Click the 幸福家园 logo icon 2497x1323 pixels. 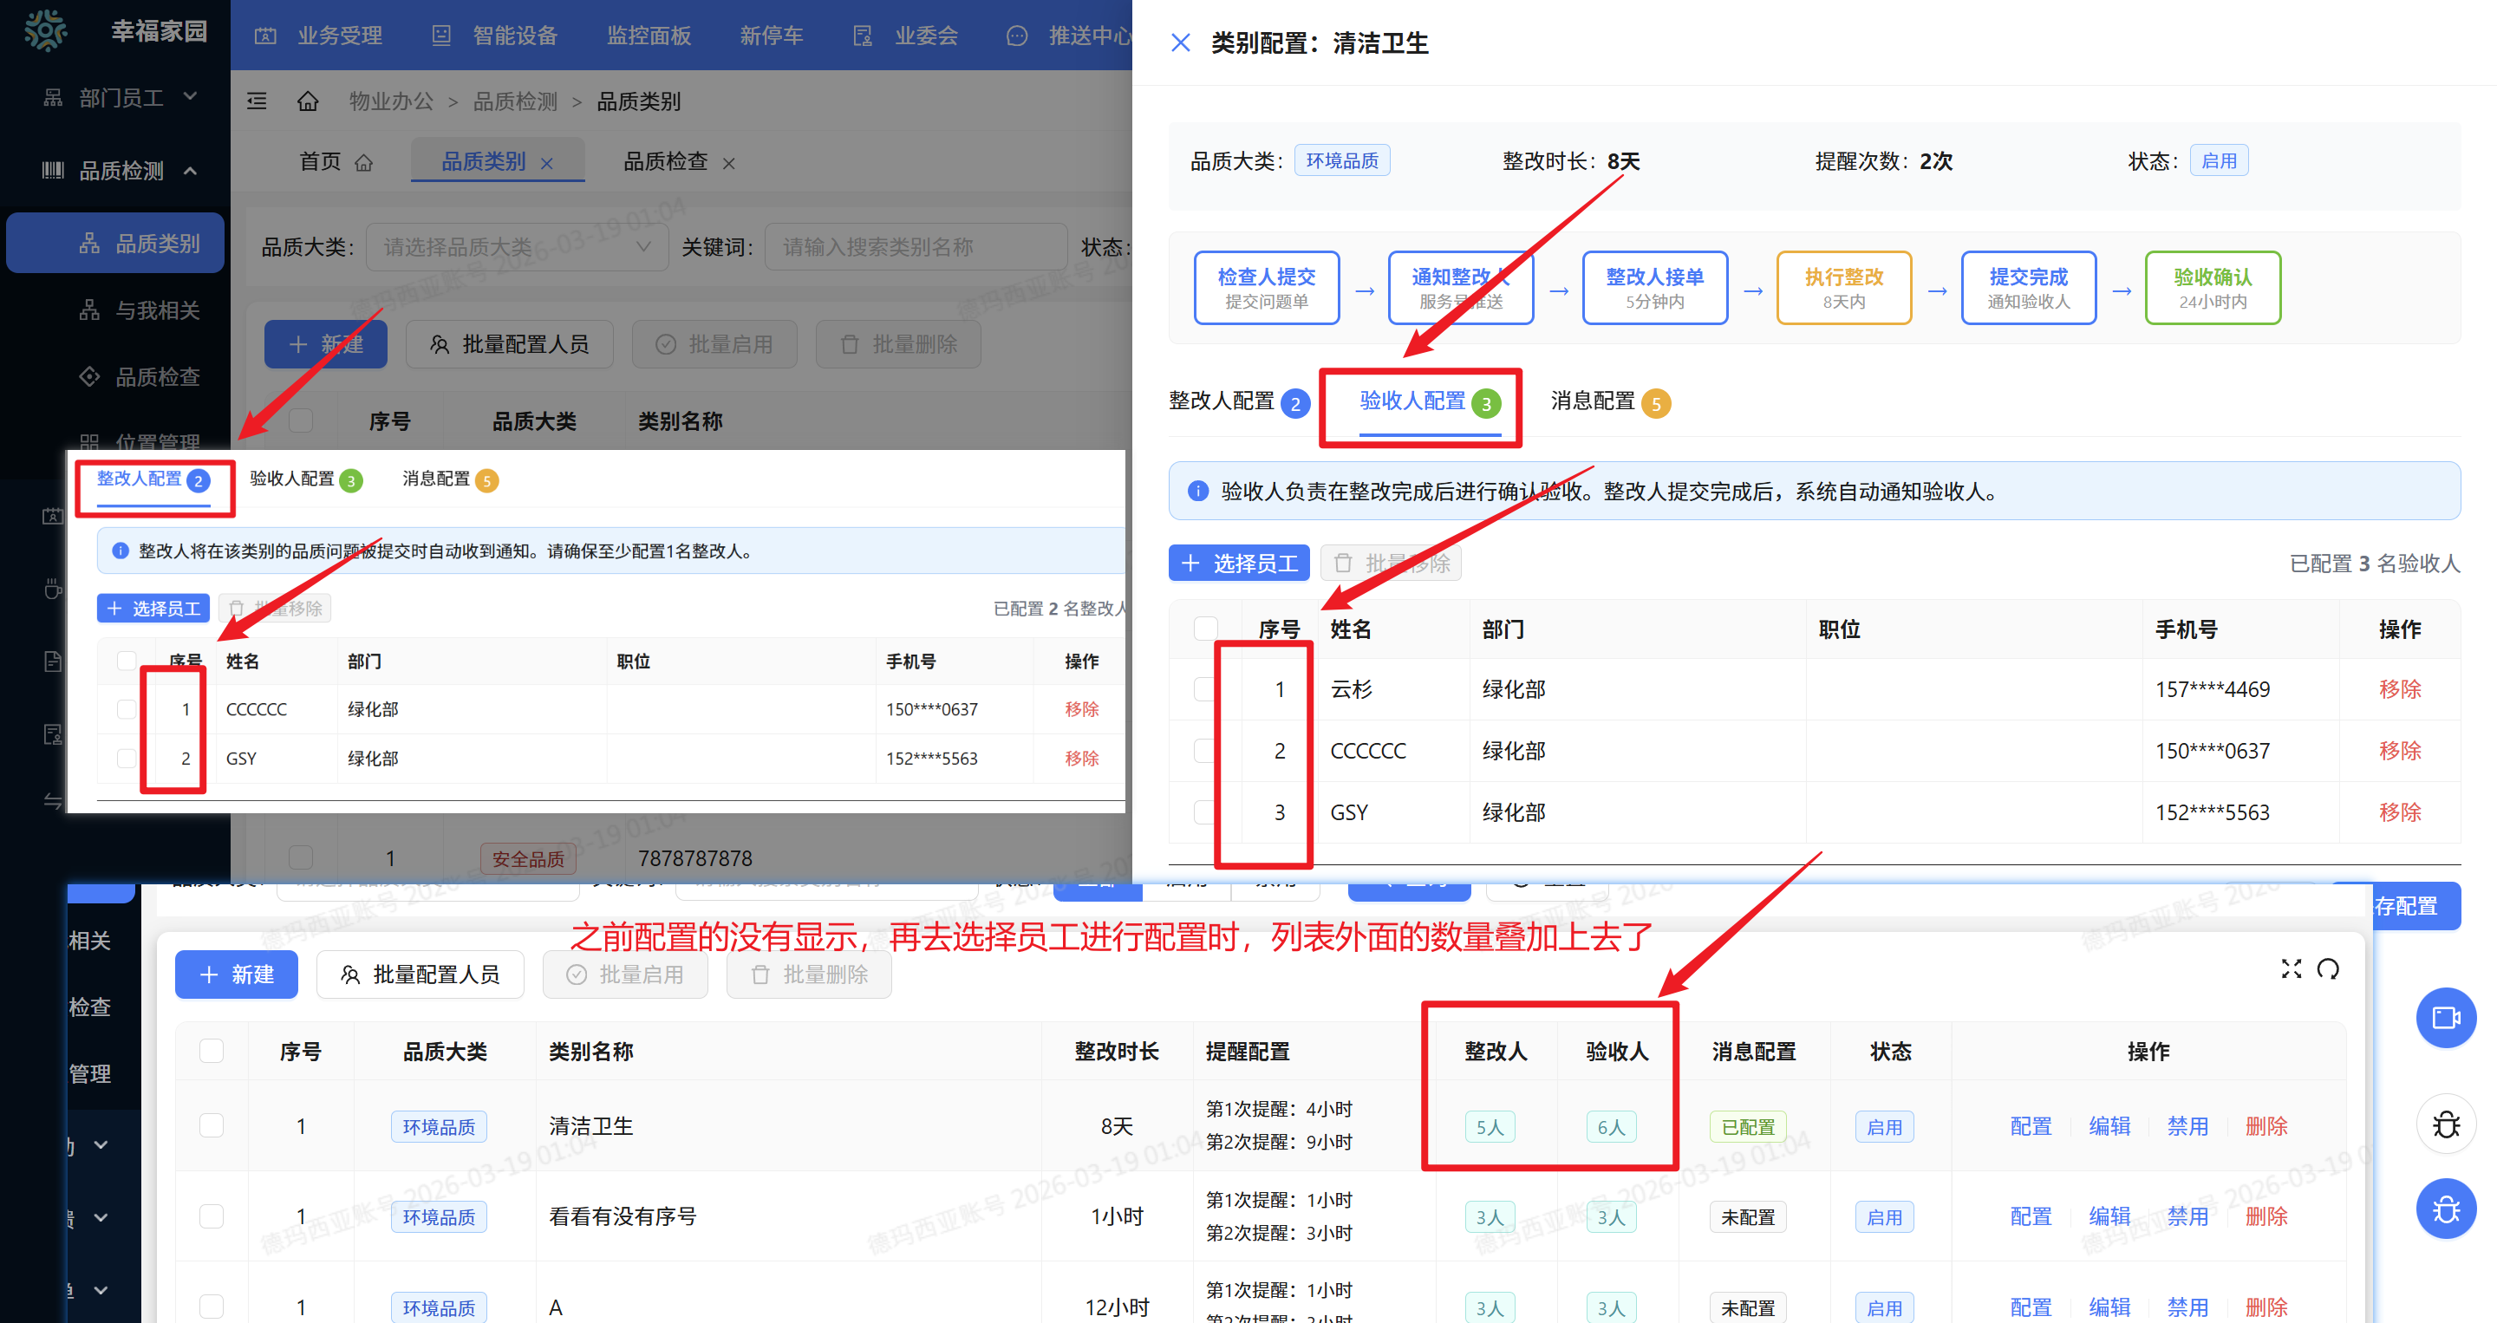pyautogui.click(x=46, y=30)
